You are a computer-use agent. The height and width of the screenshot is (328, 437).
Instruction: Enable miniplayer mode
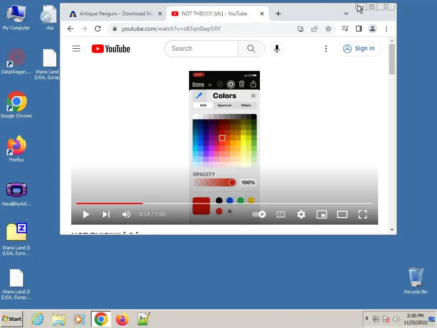(322, 214)
